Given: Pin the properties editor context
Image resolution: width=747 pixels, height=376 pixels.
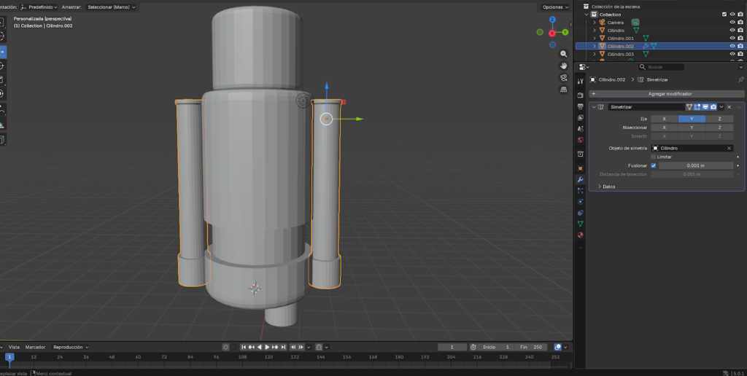Looking at the screenshot, I should (x=740, y=79).
